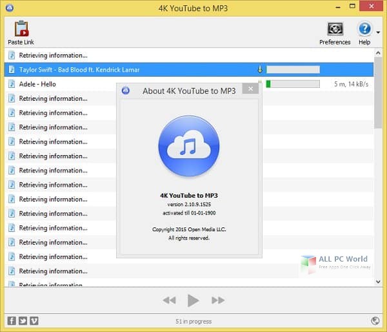Image resolution: width=387 pixels, height=332 pixels.
Task: Click the scrollbar up arrow of the list
Action: pos(378,53)
